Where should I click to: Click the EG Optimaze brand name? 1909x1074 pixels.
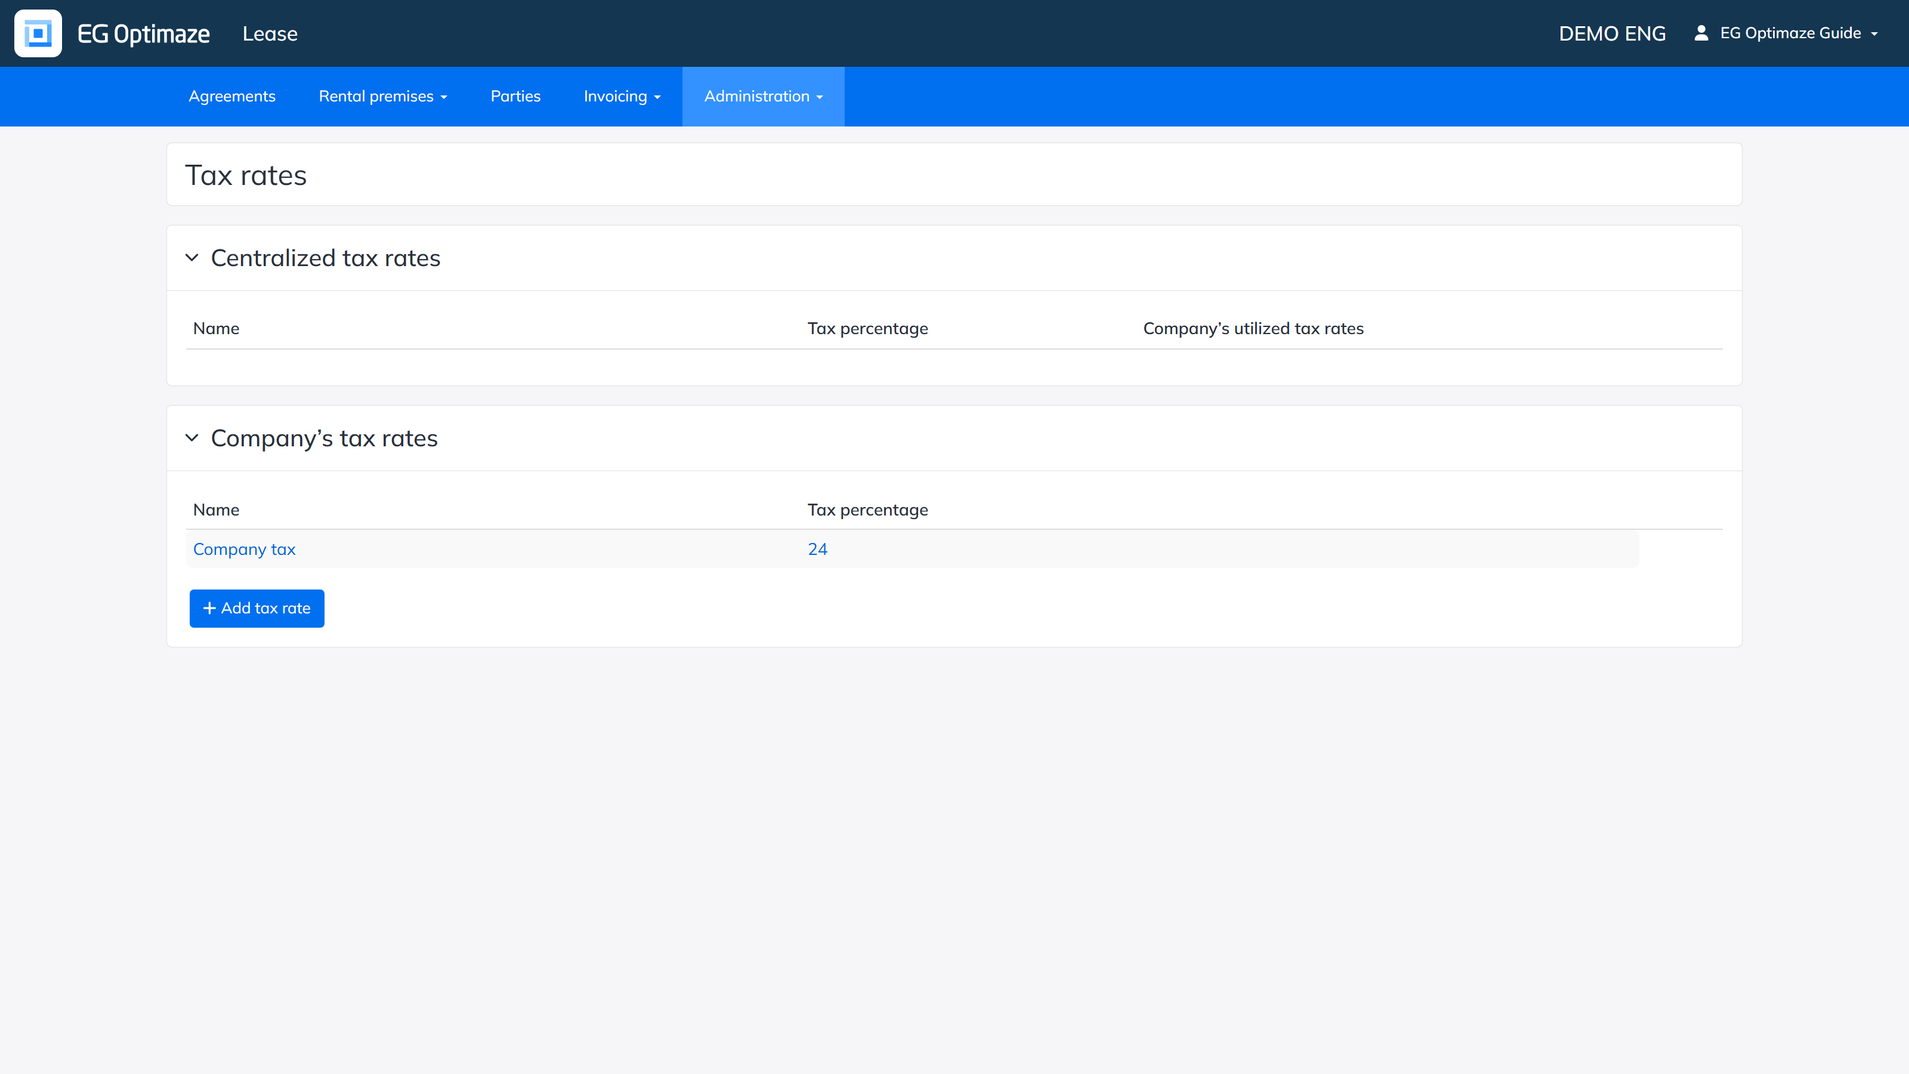[x=144, y=34]
